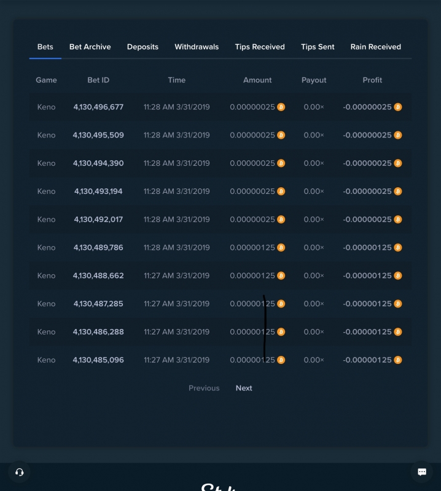Open bet ID 4,130,489,786

(x=98, y=247)
